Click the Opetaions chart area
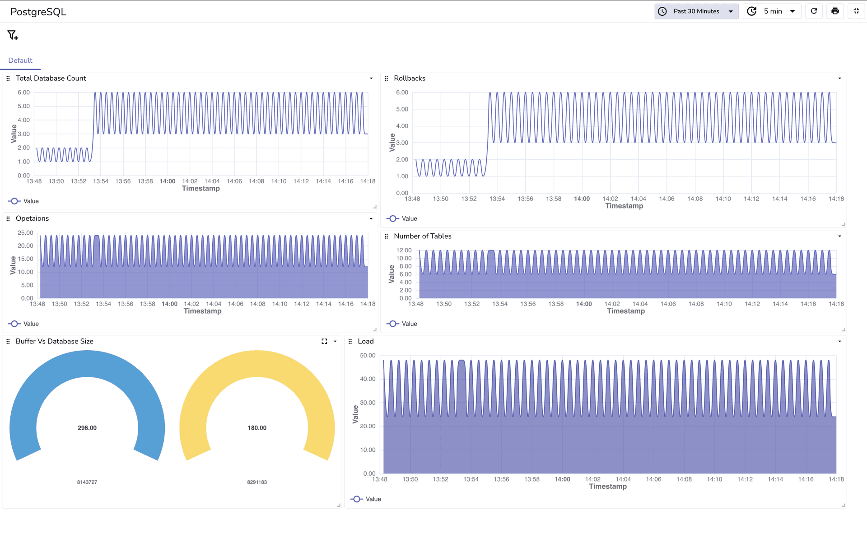The image size is (867, 542). (203, 266)
